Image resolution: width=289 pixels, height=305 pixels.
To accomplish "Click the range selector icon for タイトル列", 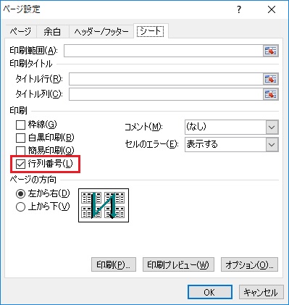I will pyautogui.click(x=271, y=94).
